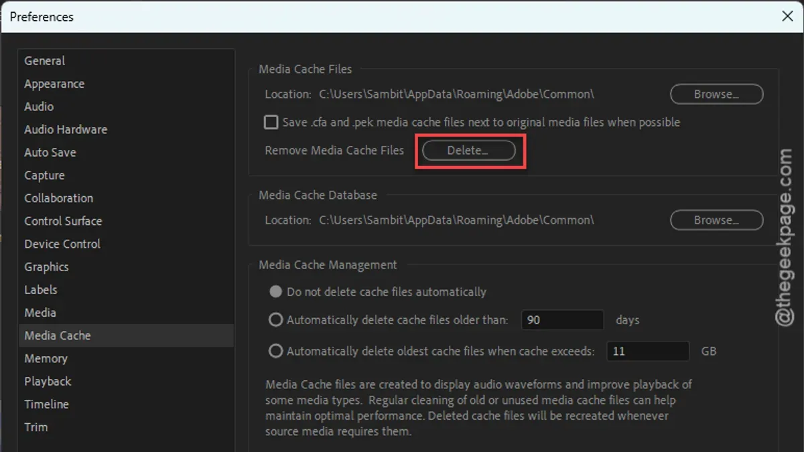Browse for Media Cache Files location
This screenshot has width=804, height=452.
716,94
